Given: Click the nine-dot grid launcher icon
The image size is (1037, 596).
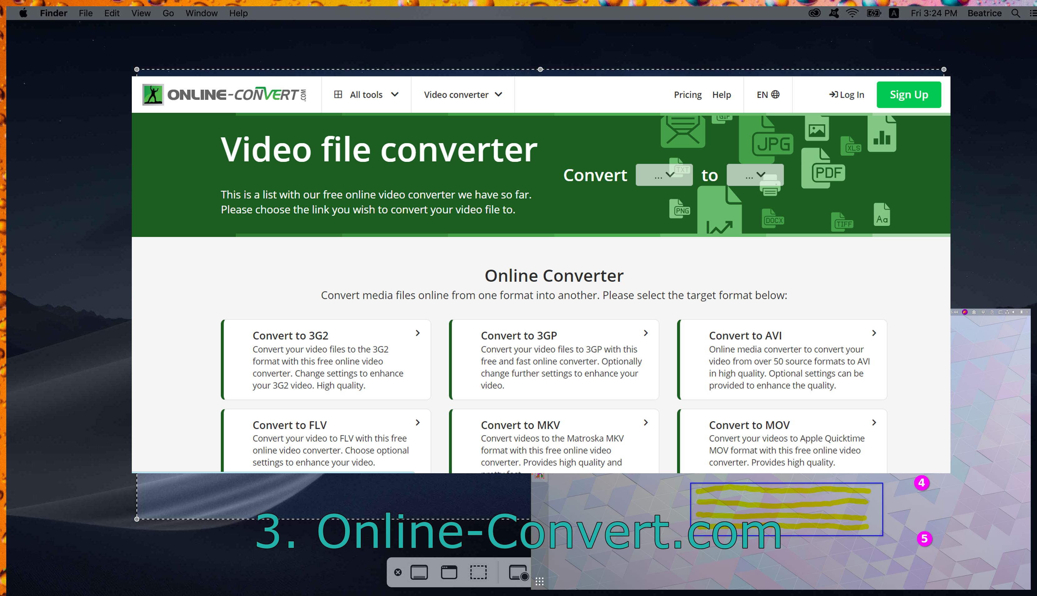Looking at the screenshot, I should pos(539,582).
